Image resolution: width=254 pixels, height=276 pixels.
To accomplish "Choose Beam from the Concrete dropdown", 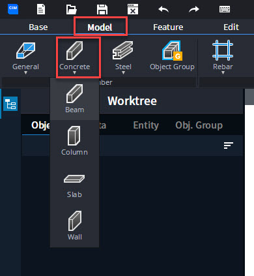I will [74, 99].
